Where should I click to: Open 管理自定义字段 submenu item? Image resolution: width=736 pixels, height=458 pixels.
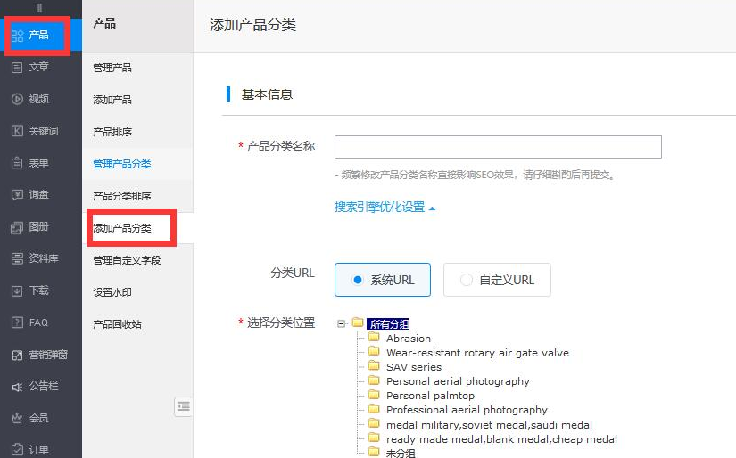(127, 260)
